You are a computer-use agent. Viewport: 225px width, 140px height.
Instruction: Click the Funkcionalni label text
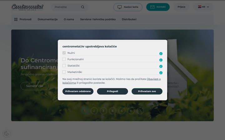[76, 59]
